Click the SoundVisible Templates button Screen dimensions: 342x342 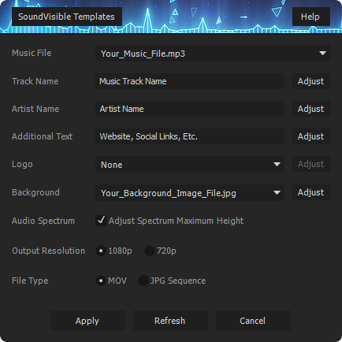coord(67,17)
